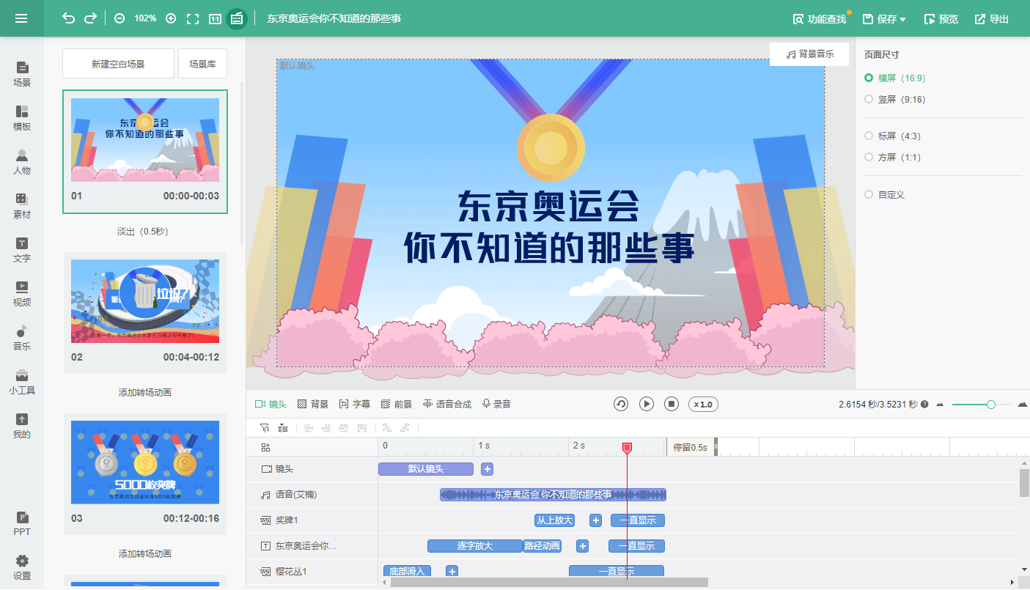Add animation plus on 东京奥运会你... track
Viewport: 1030px width, 590px height.
tap(582, 546)
